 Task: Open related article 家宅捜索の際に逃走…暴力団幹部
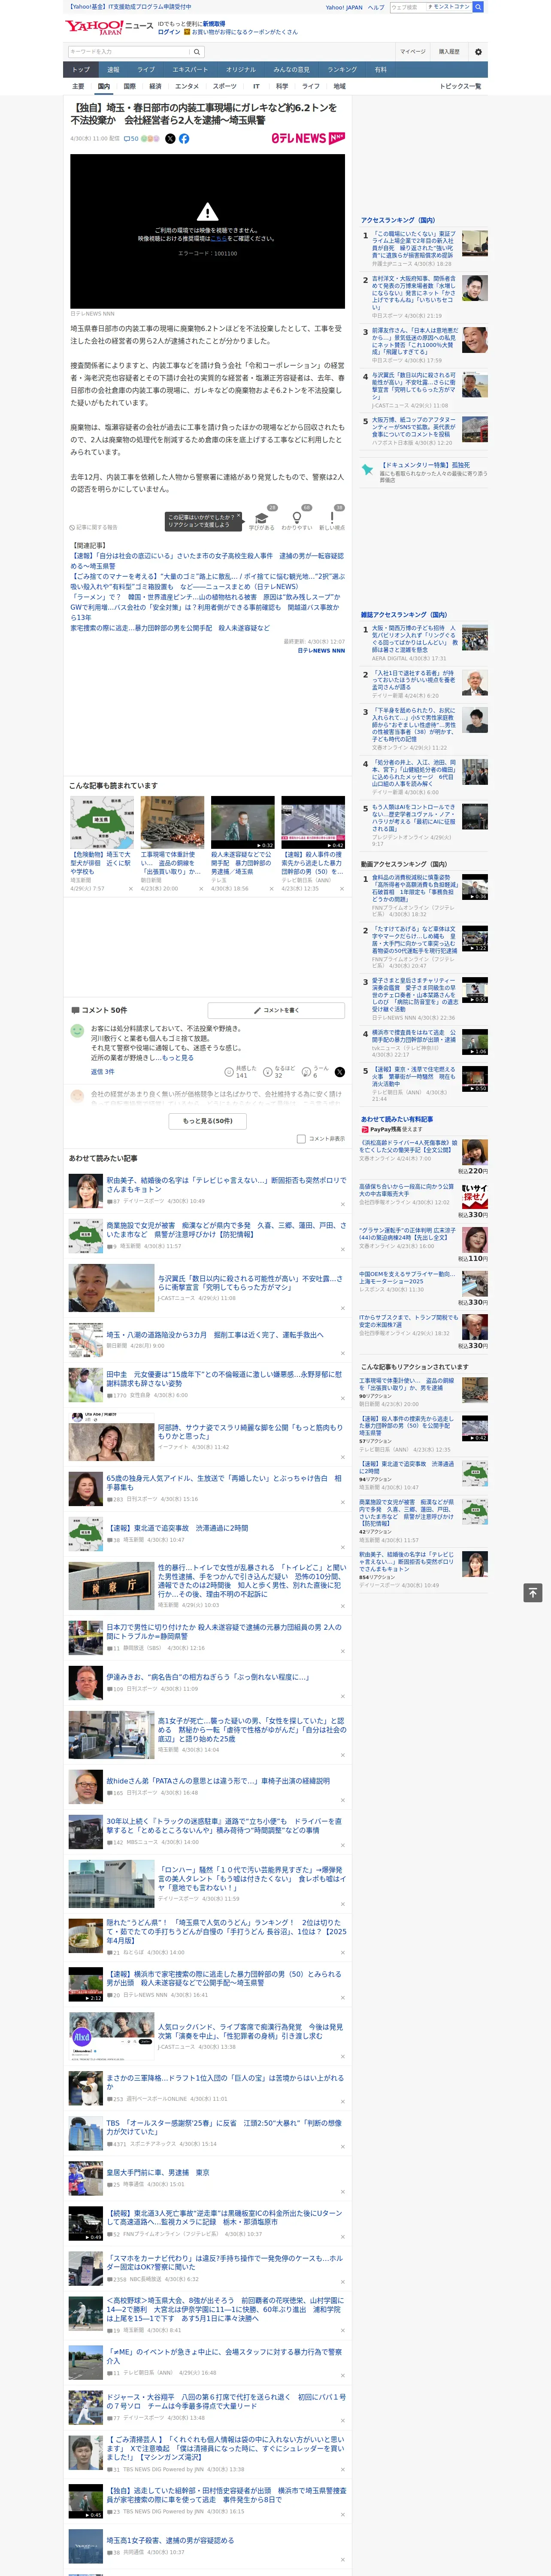[169, 628]
